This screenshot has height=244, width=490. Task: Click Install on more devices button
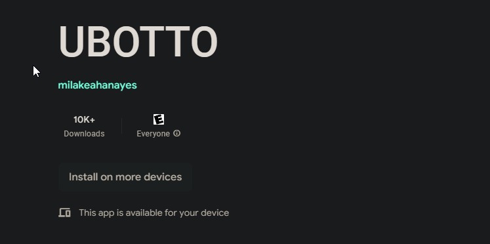click(125, 177)
